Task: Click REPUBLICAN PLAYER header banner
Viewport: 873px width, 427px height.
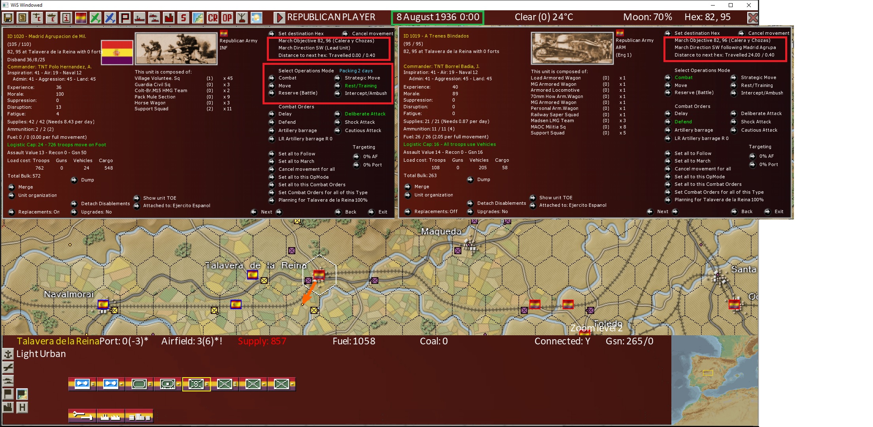Action: (331, 17)
